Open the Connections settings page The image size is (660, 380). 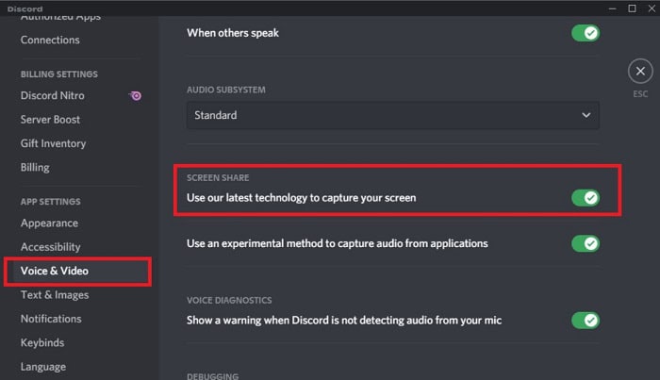50,40
